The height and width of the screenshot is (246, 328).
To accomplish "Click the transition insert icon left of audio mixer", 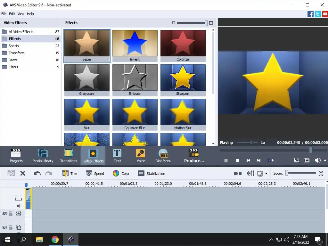I will coord(238,173).
